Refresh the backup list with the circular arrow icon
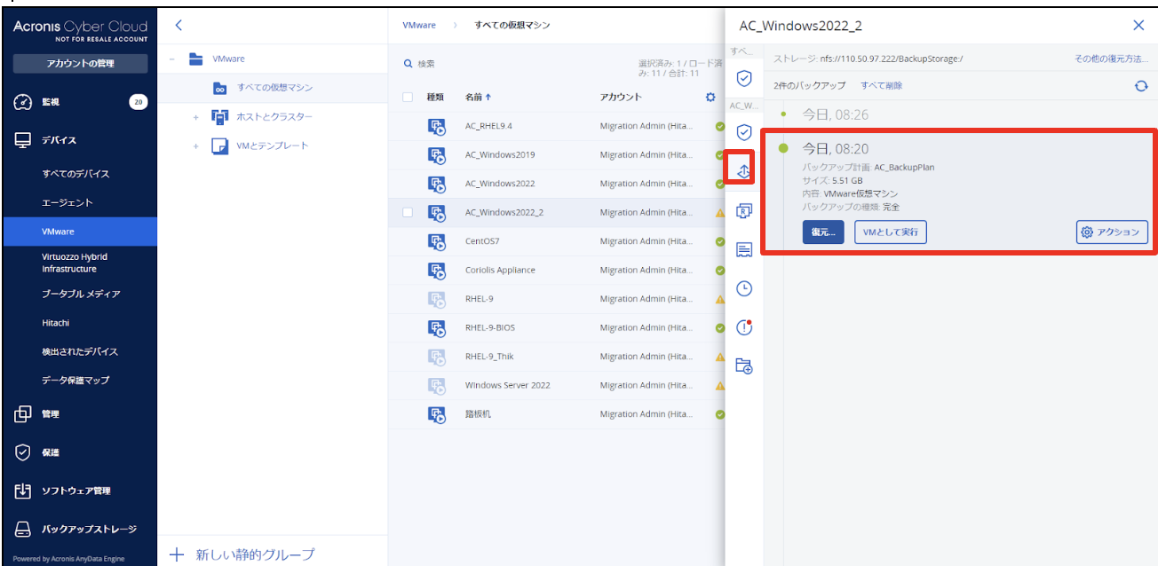 coord(1141,86)
